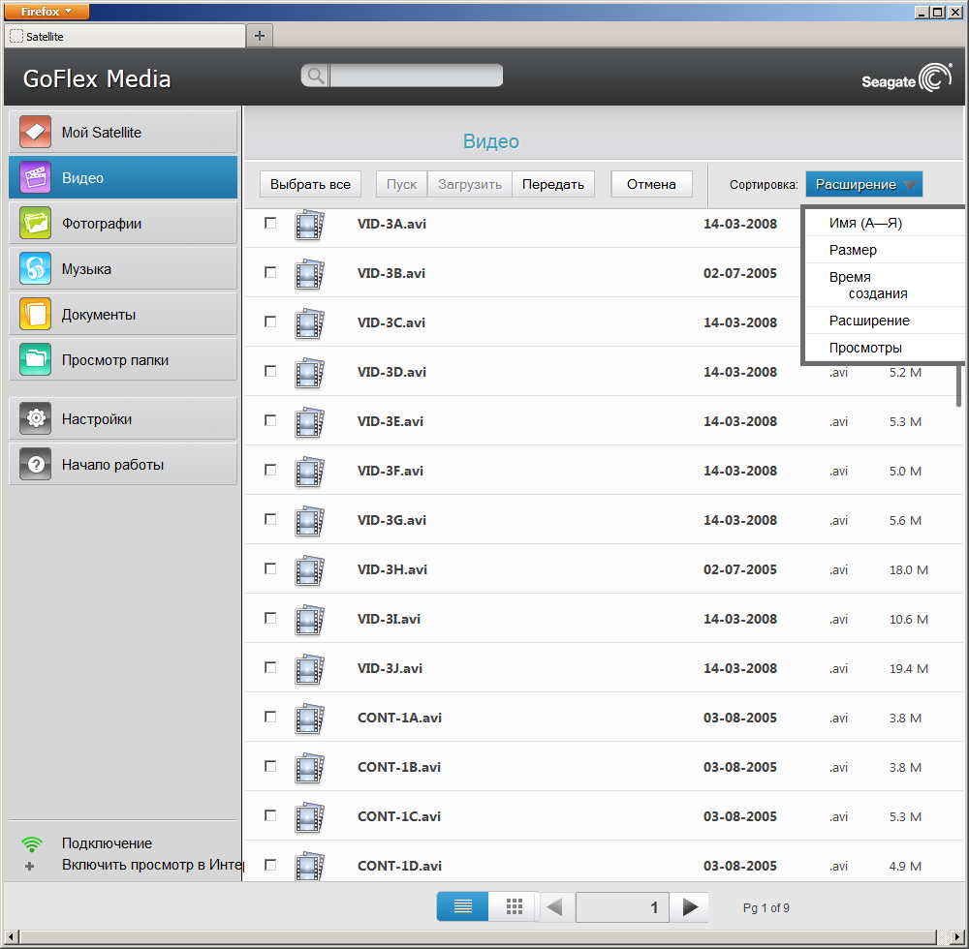Click the Подключение status text
The image size is (969, 949).
(x=107, y=843)
